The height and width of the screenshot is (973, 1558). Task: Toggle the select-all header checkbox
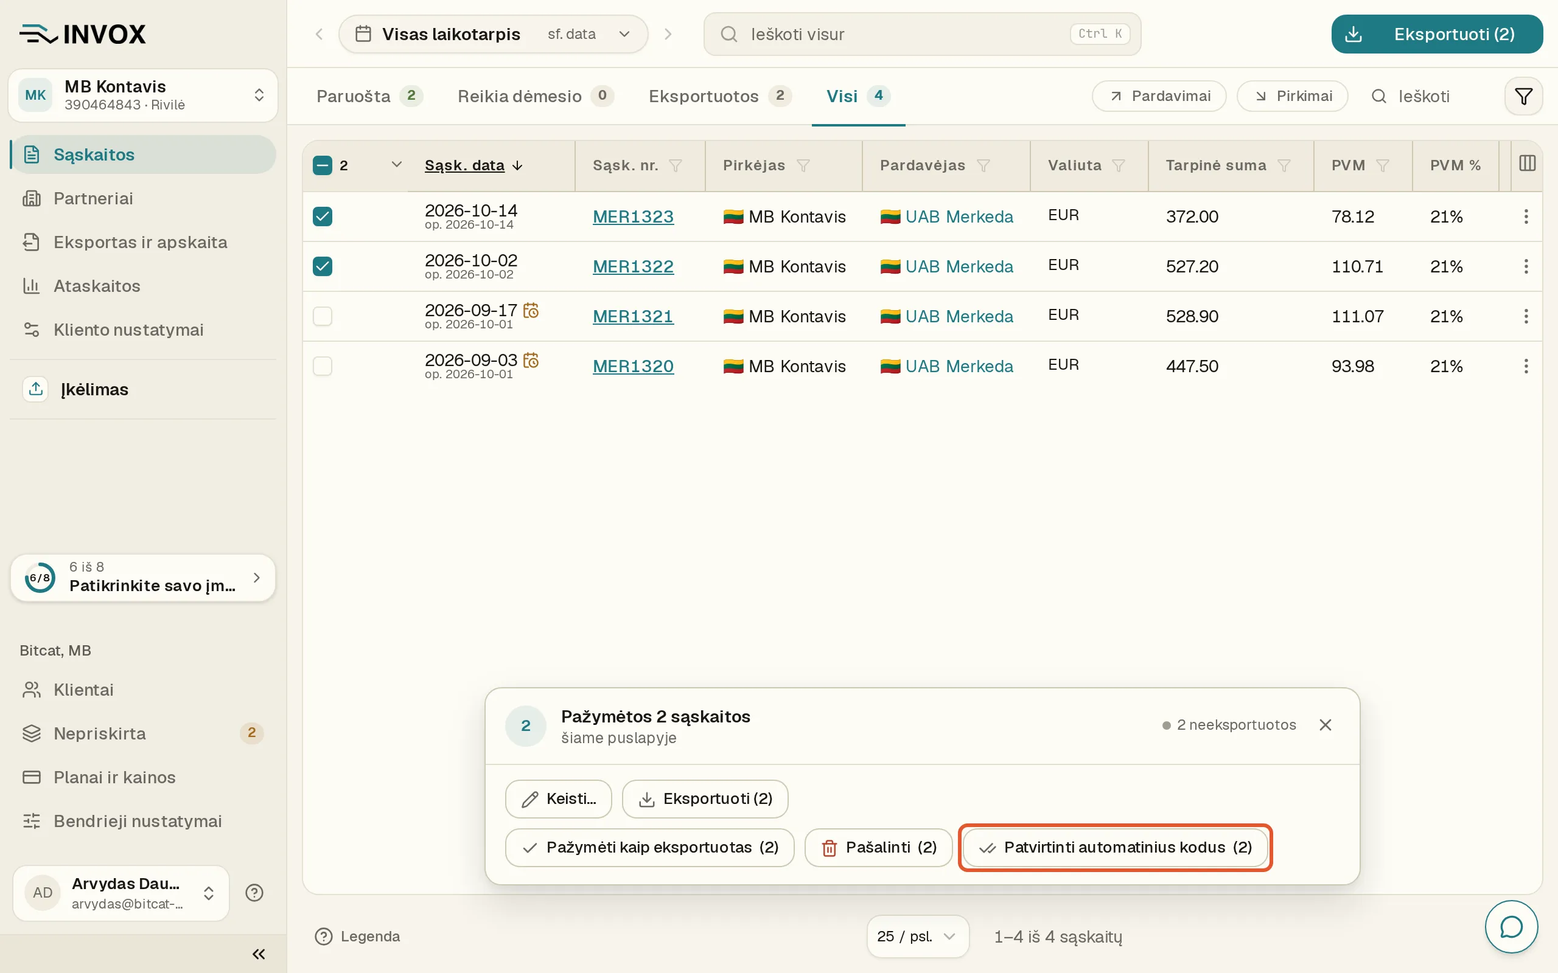click(x=323, y=165)
